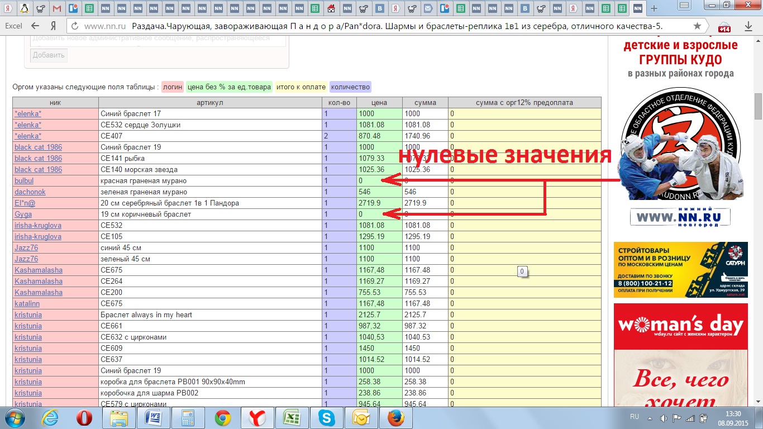Show hidden system tray icons
This screenshot has width=763, height=429.
point(650,418)
